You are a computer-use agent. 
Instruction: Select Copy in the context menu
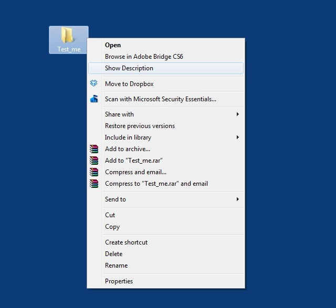pos(166,226)
